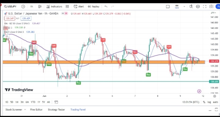
Task: Toggle log scale mode
Action: click(209, 102)
